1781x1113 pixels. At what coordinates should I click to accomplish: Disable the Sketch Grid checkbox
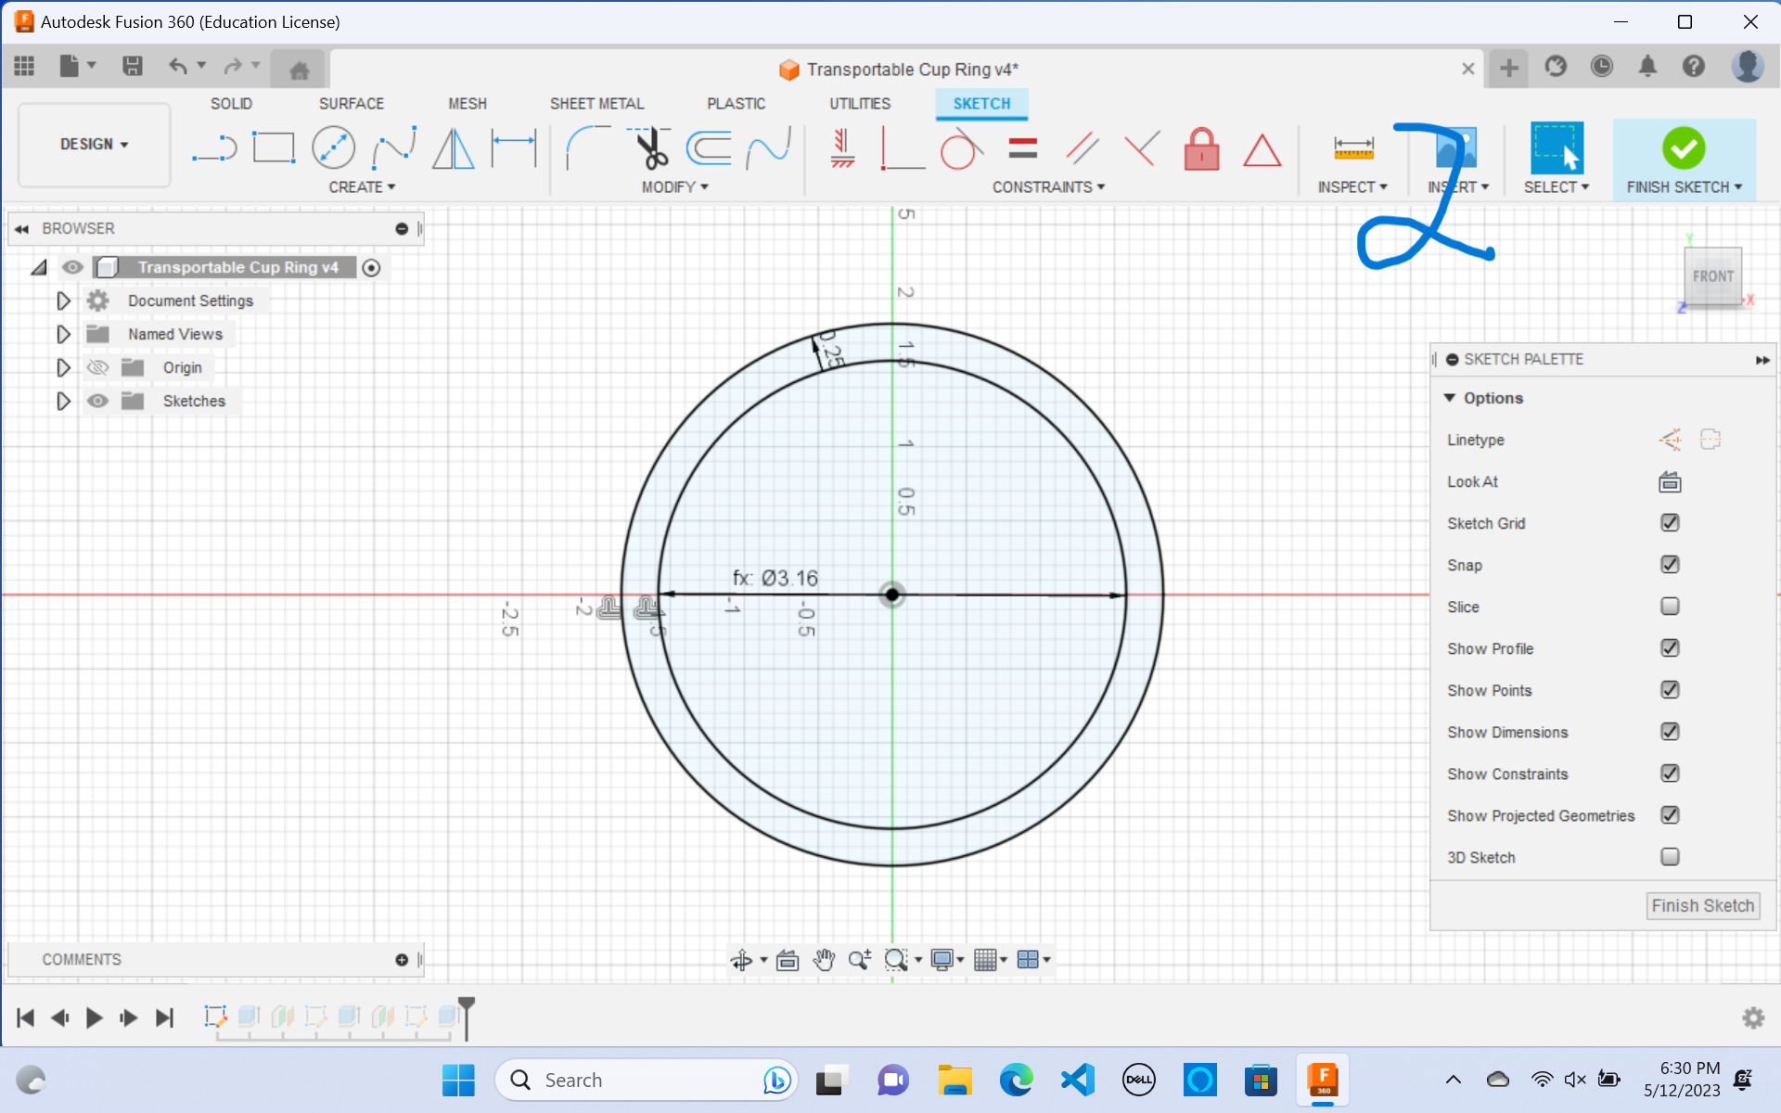tap(1670, 522)
